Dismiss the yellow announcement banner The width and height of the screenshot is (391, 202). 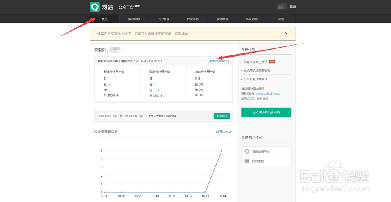pos(286,33)
